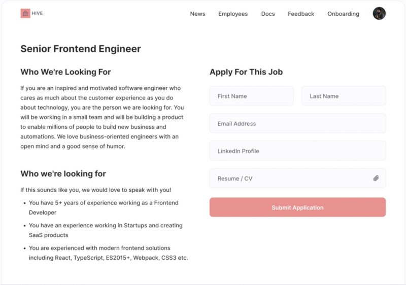Open the Docs navigation link
The height and width of the screenshot is (285, 406).
(268, 14)
